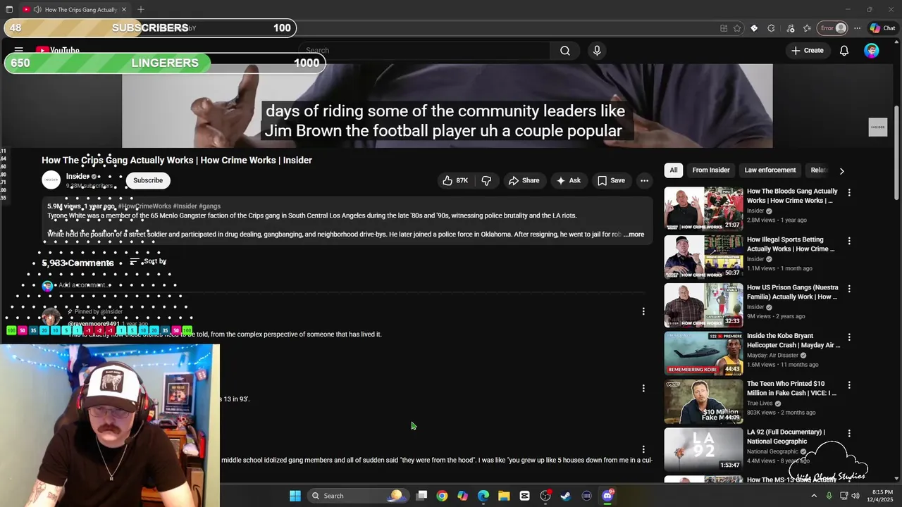Mute the tab via speaker icon

37,10
